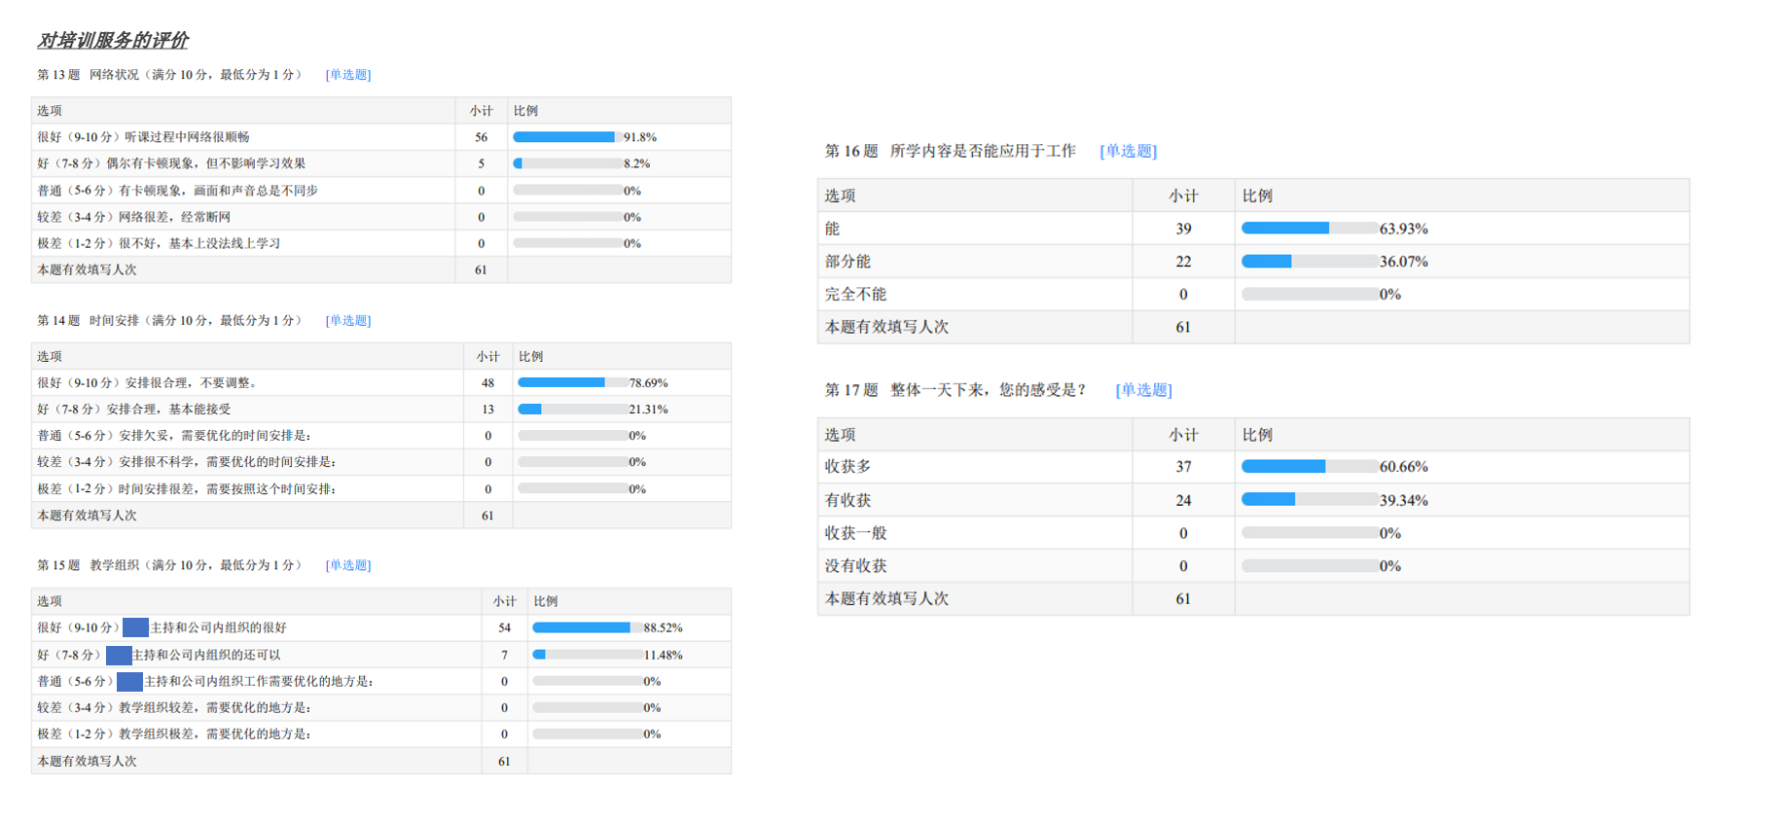This screenshot has width=1766, height=823.
Task: Select the row 主持和公司内组织工作需要优化的地方是
Action: pos(381,681)
